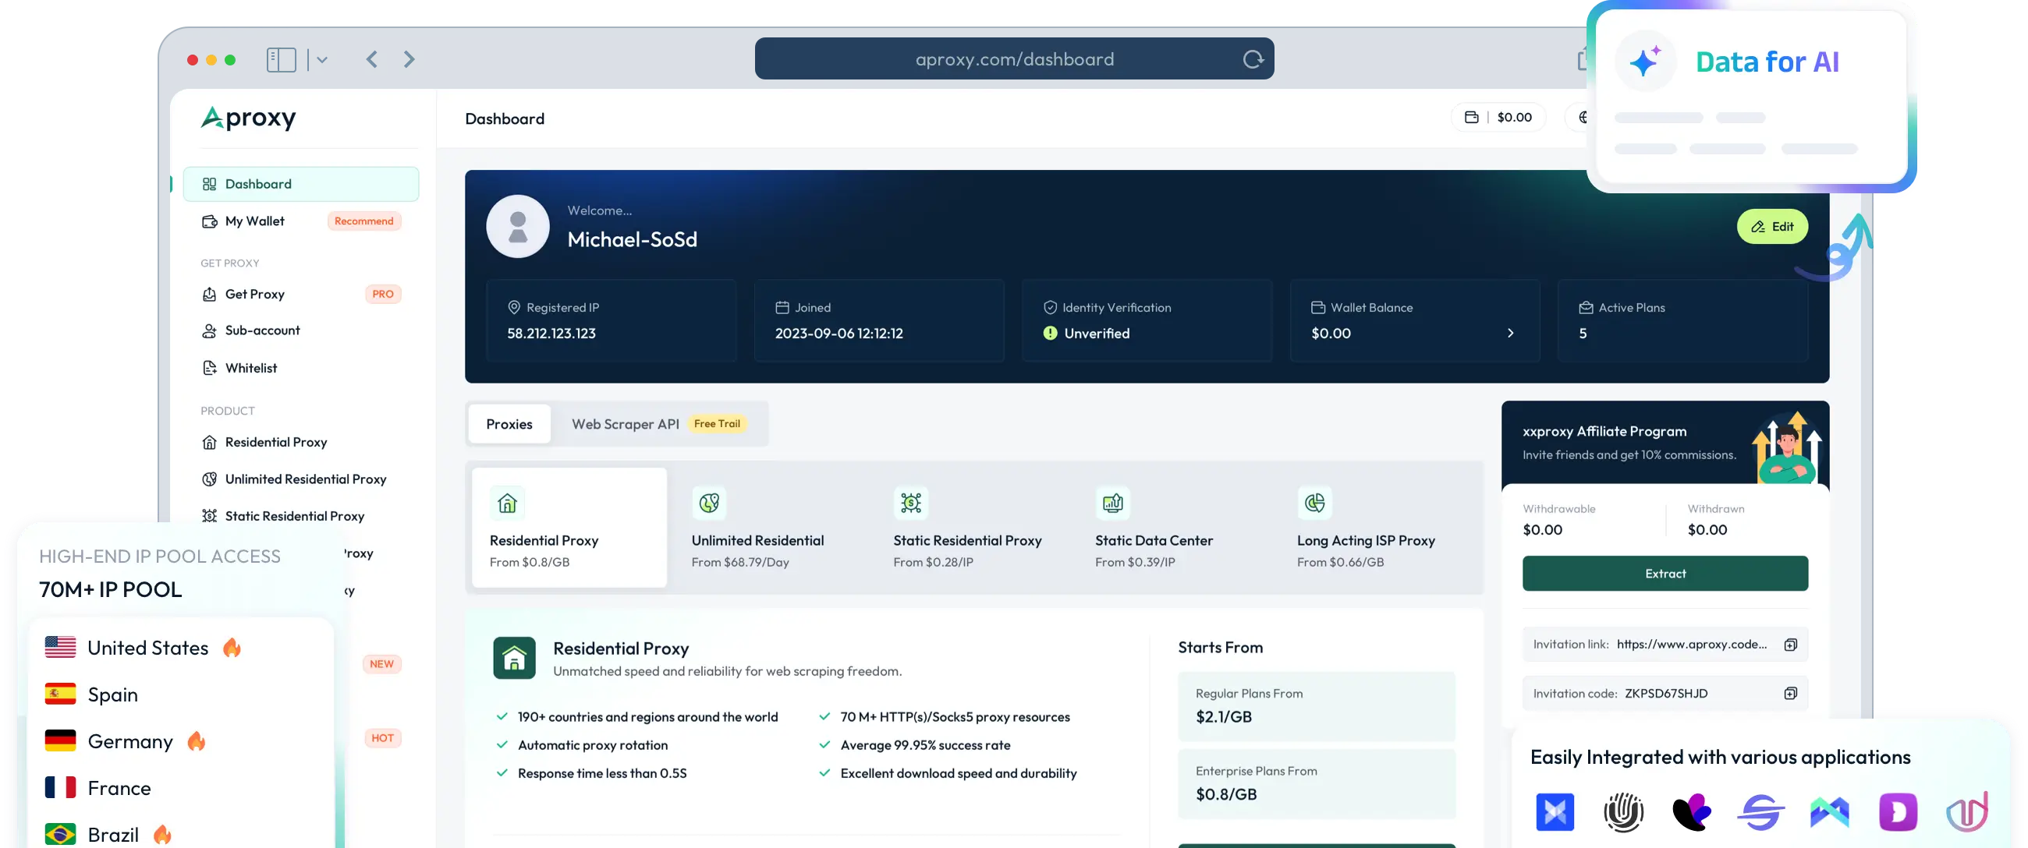
Task: Click the user avatar picture
Action: tap(518, 227)
